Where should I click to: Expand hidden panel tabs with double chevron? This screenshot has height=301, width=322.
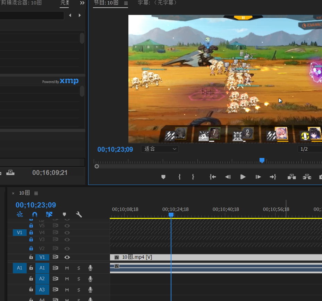[x=82, y=3]
